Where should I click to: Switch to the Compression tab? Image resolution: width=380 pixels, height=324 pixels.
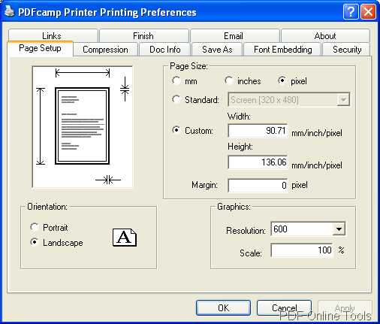coord(105,50)
